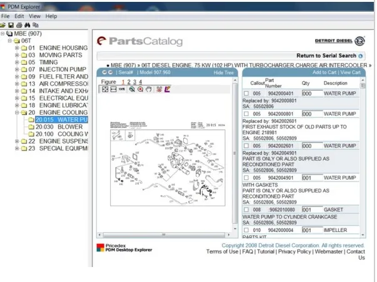Image resolution: width=377 pixels, height=282 pixels.
Task: Select the hand pan tool
Action: pyautogui.click(x=149, y=89)
